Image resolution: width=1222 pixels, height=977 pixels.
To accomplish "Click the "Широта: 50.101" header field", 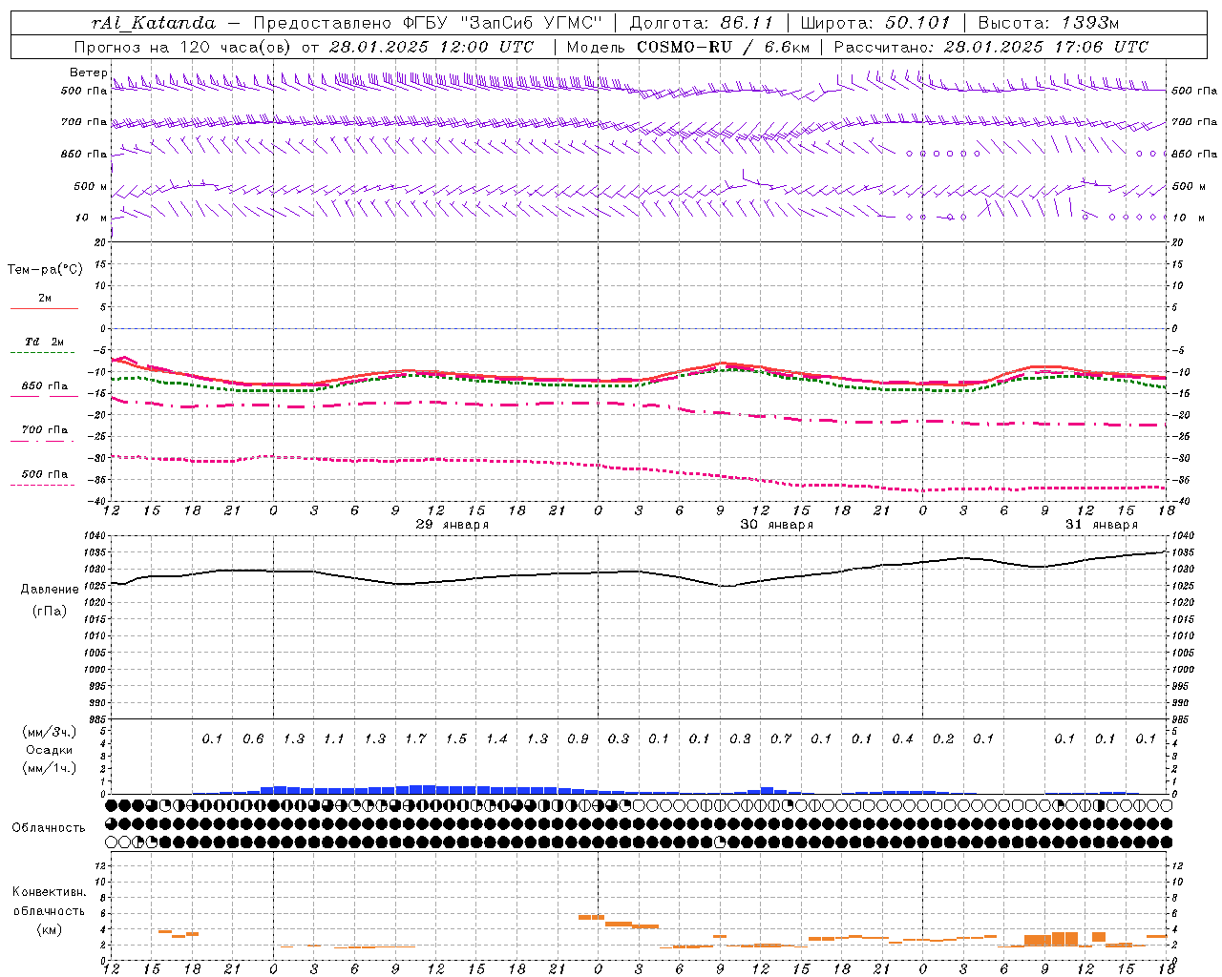I will coord(875,23).
